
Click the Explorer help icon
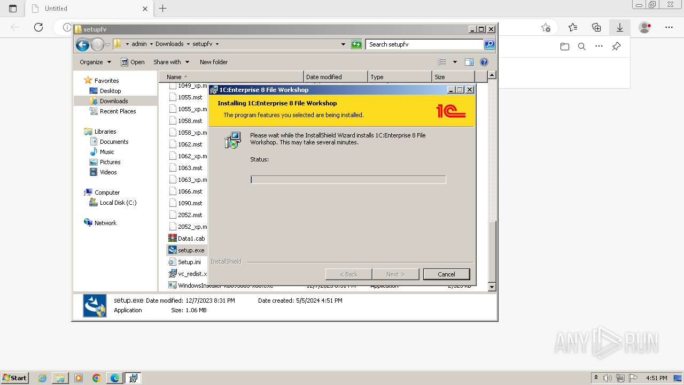(x=484, y=62)
